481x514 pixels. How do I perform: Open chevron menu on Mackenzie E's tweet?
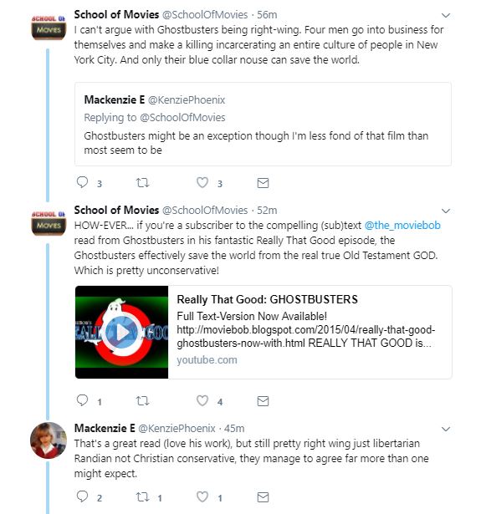pyautogui.click(x=446, y=429)
